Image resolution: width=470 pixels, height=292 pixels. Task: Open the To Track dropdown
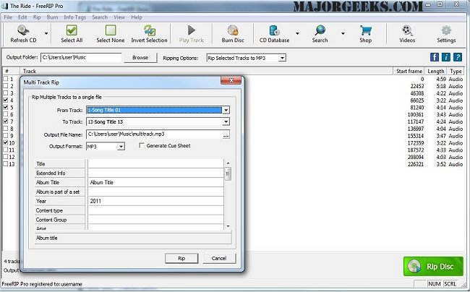[x=226, y=121]
